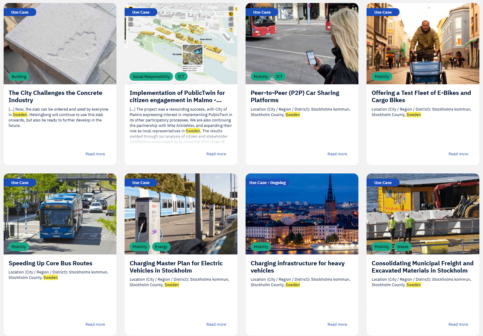Open Read more for PublicTwin Malmo card
The image size is (483, 336).
[x=216, y=154]
